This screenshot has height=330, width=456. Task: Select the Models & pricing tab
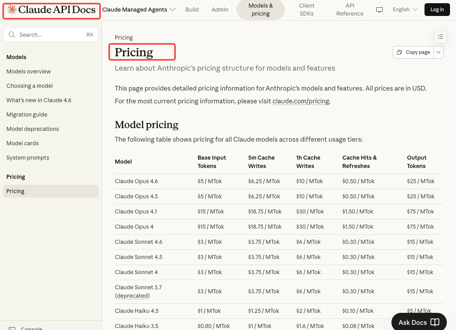(261, 10)
